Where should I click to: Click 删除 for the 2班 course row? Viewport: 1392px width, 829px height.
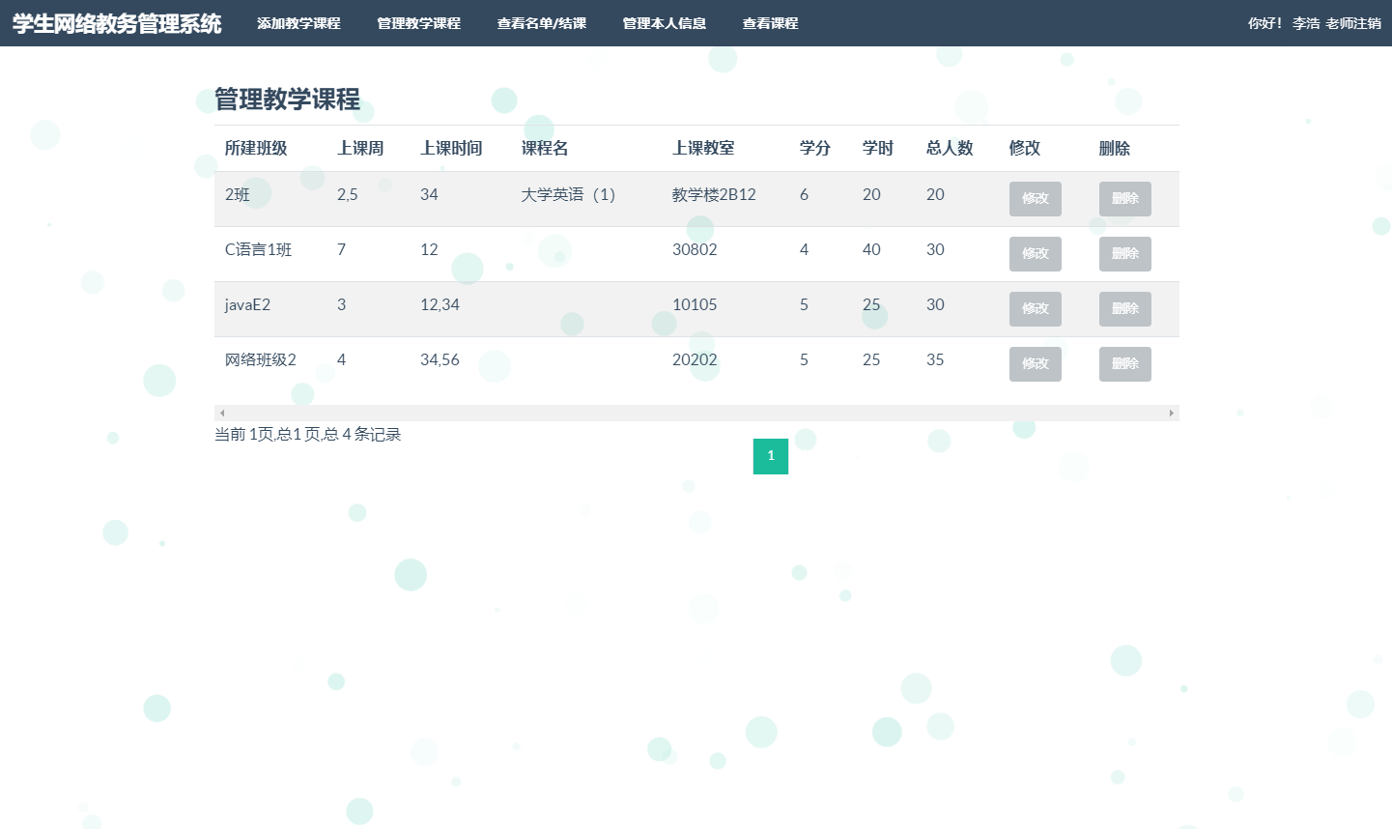pos(1124,198)
